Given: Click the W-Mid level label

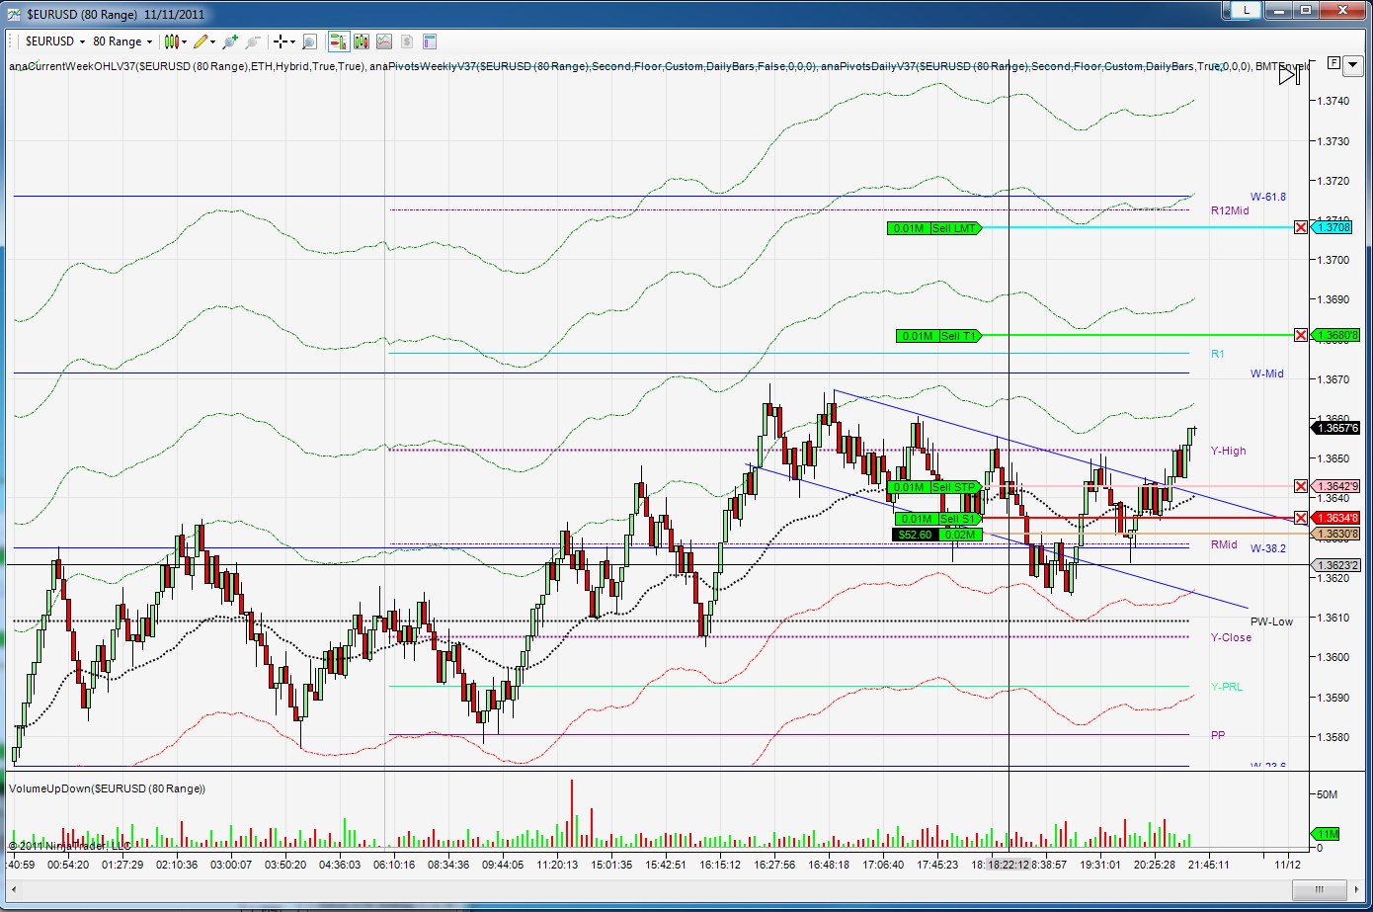Looking at the screenshot, I should [1267, 373].
